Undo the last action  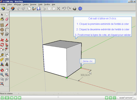point(64,8)
